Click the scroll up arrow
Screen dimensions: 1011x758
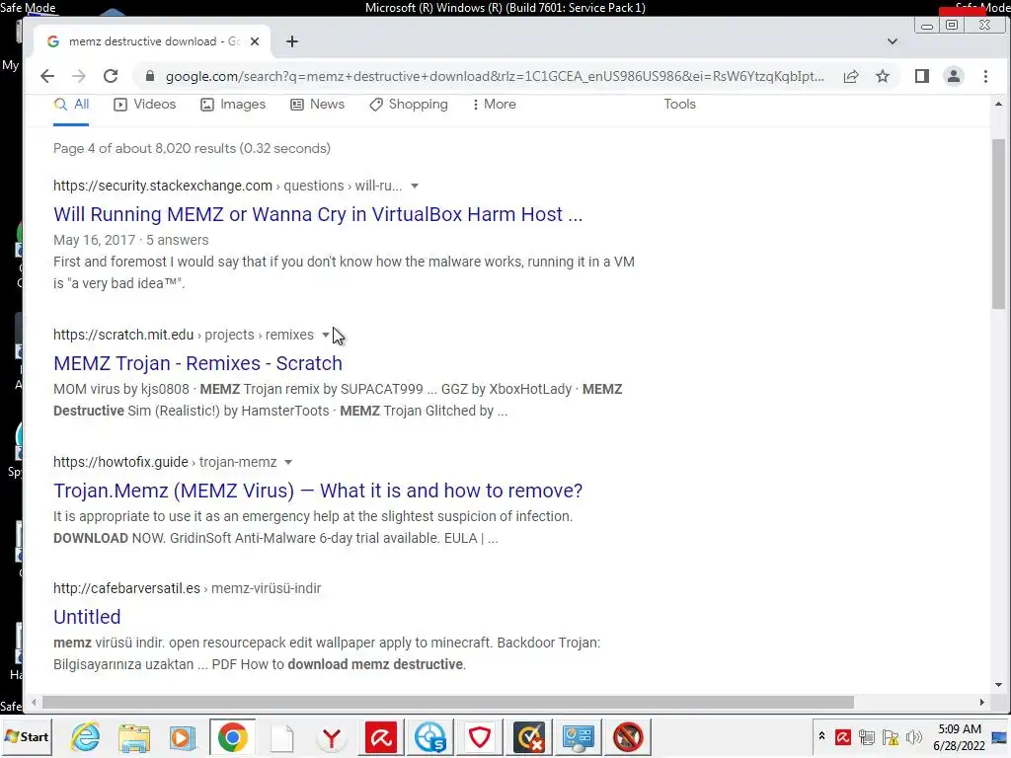coord(998,104)
